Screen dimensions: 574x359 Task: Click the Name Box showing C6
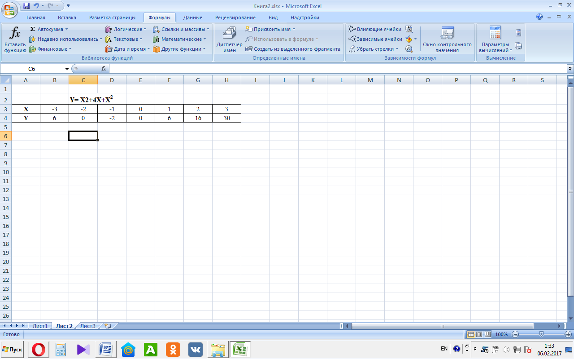tap(32, 69)
